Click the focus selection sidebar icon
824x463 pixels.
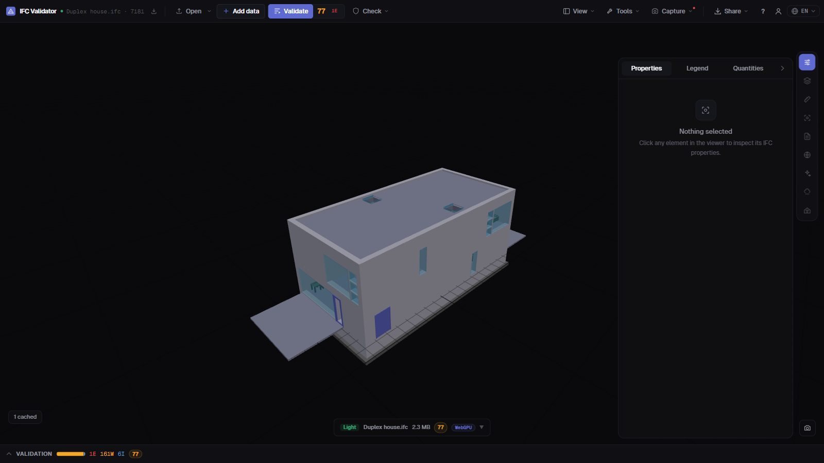point(807,118)
